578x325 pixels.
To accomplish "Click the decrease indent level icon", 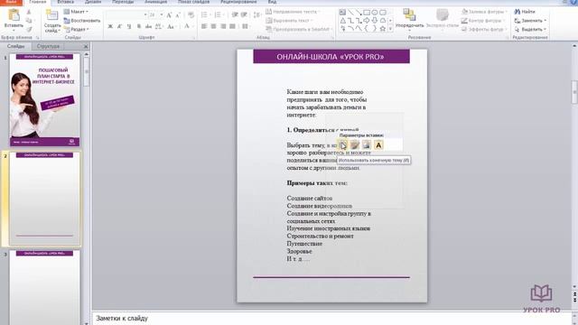I will [235, 15].
